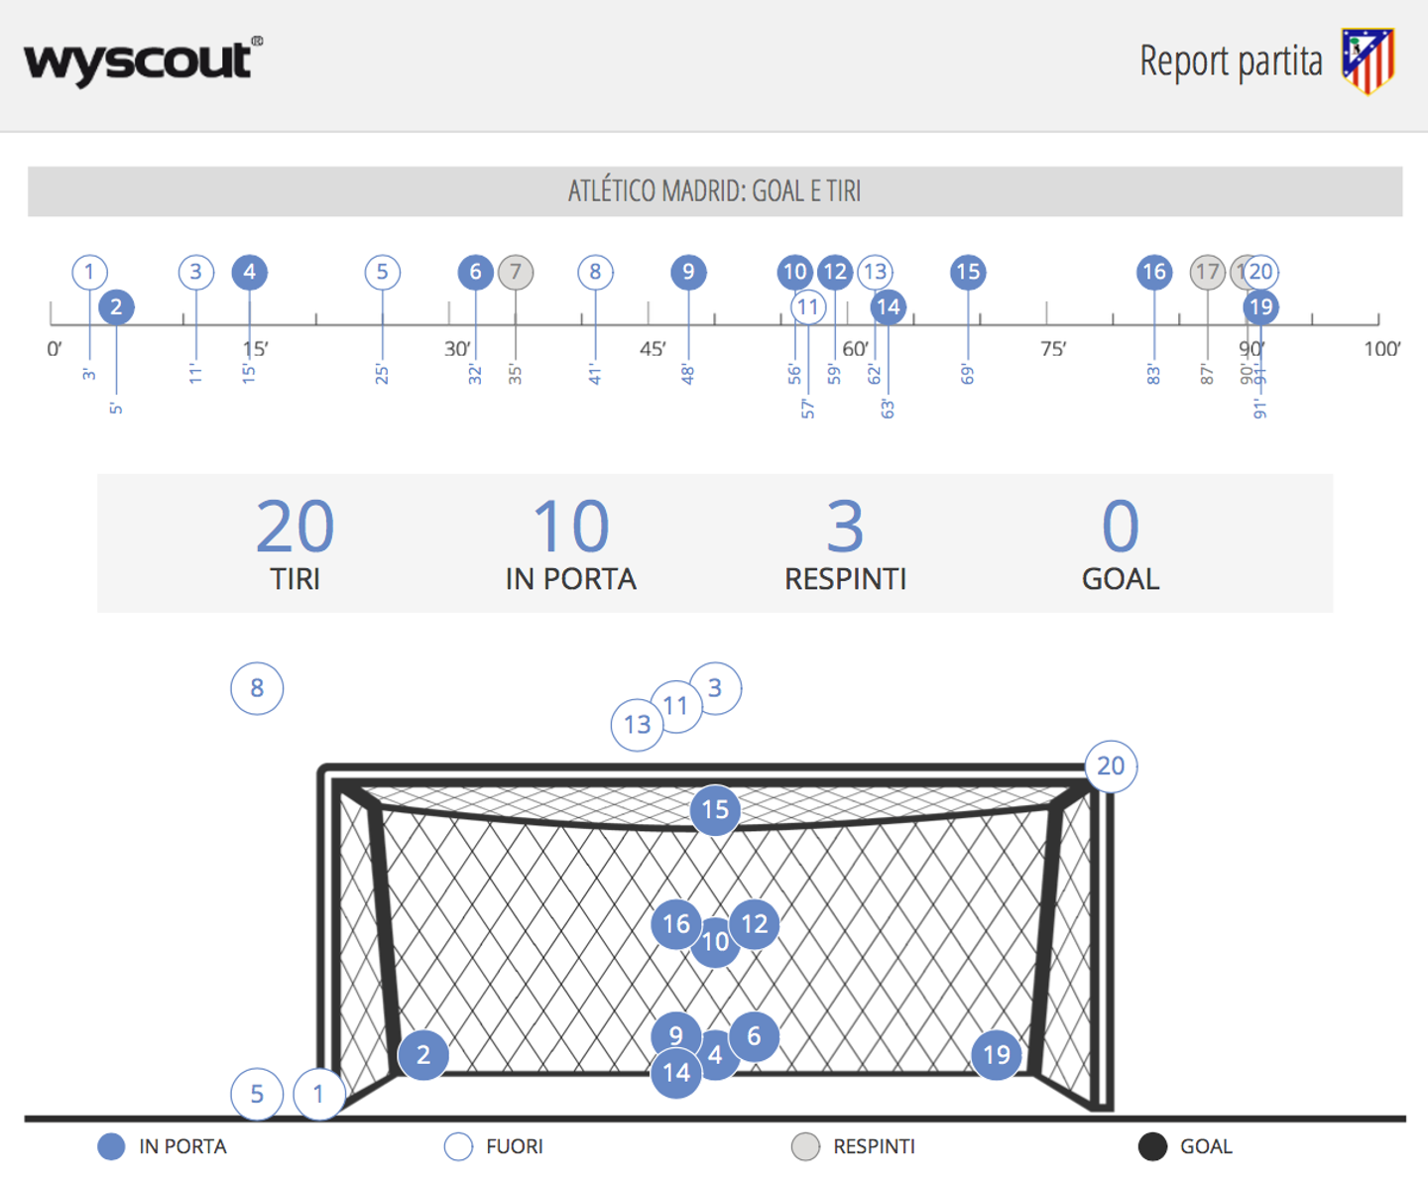
Task: Select shot 15 marker in the goal net
Action: pos(715,810)
